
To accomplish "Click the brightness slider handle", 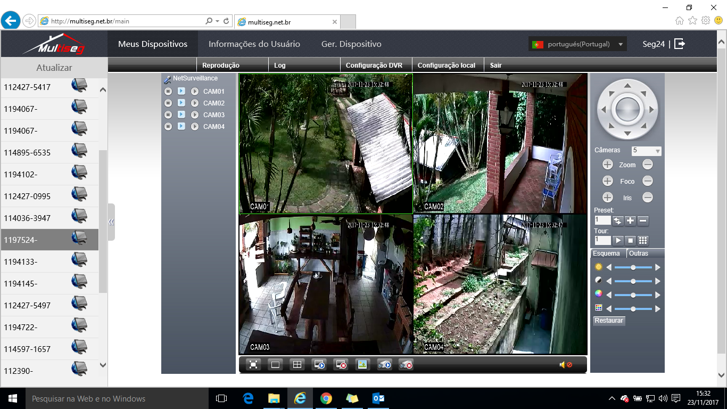I will [633, 267].
